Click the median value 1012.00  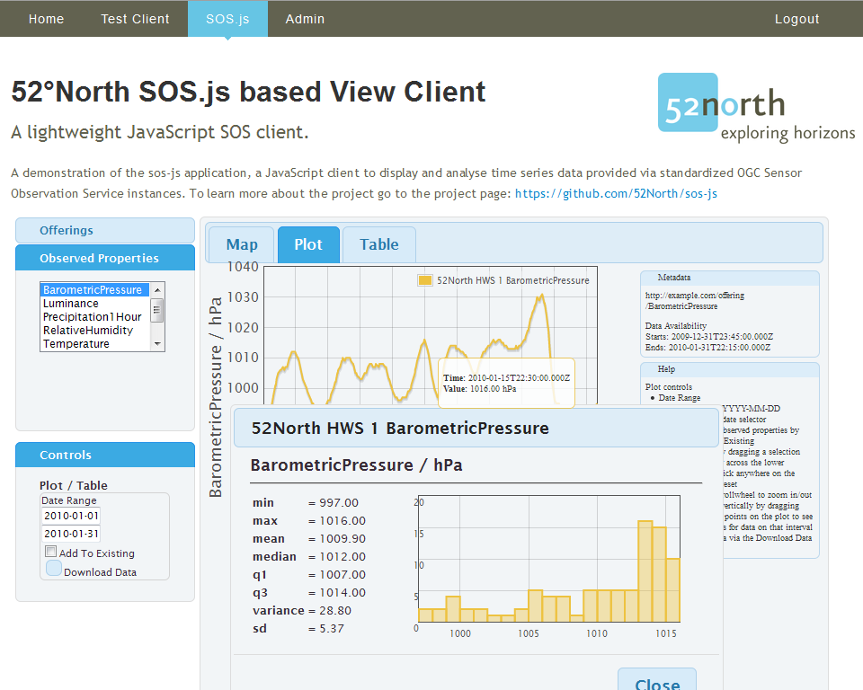(x=343, y=557)
